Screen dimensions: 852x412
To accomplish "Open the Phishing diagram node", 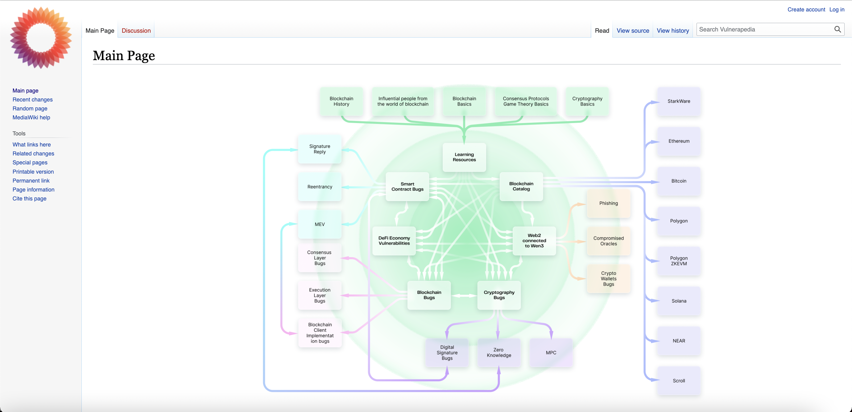I will (x=608, y=203).
